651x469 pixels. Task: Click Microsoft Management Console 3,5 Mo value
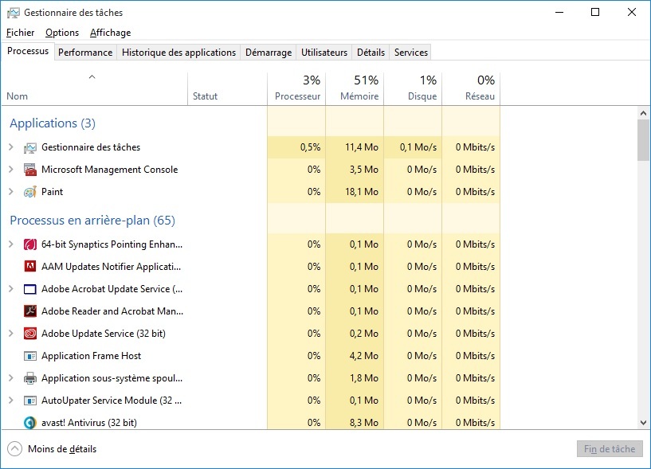tap(363, 170)
